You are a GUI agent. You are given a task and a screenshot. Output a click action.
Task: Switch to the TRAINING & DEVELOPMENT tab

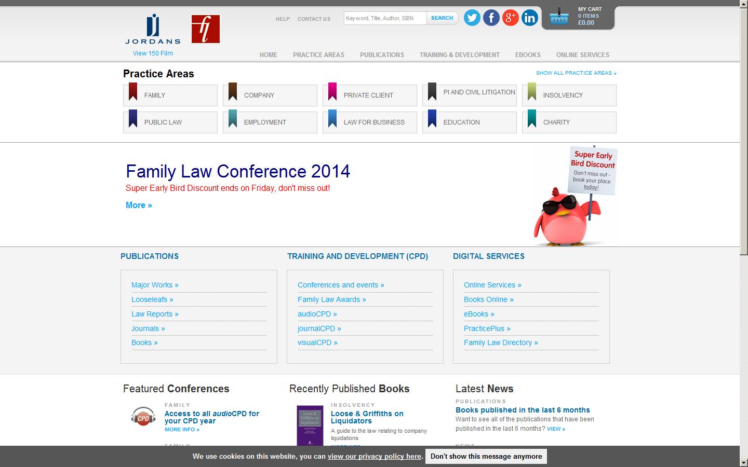pos(459,54)
